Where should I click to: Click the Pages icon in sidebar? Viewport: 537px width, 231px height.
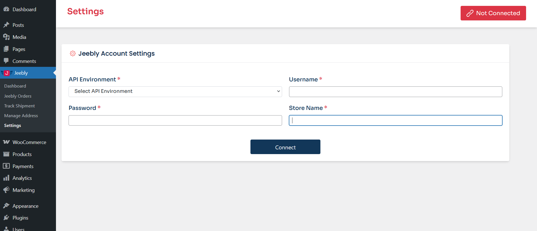click(x=6, y=49)
